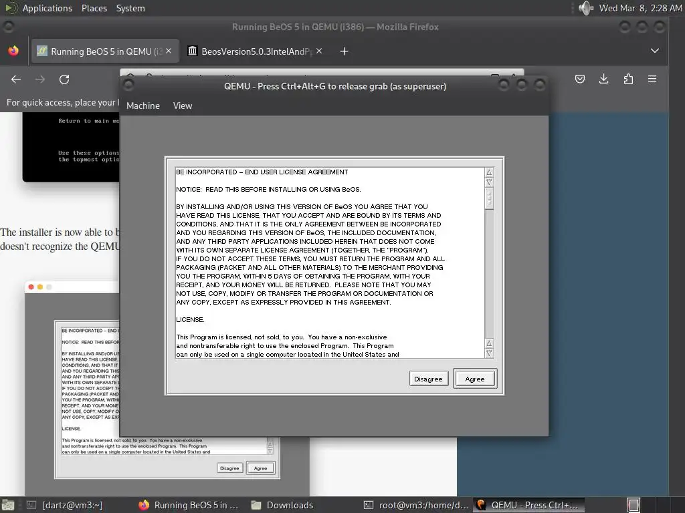Click the 'For quick access' bookmarks toolbar text
685x513 pixels.
point(63,102)
